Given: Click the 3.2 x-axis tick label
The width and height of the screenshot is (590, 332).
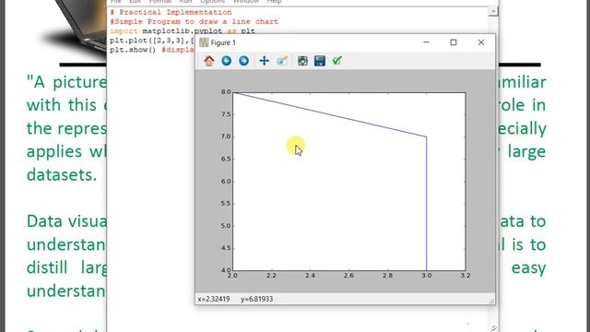Looking at the screenshot, I should click(465, 276).
